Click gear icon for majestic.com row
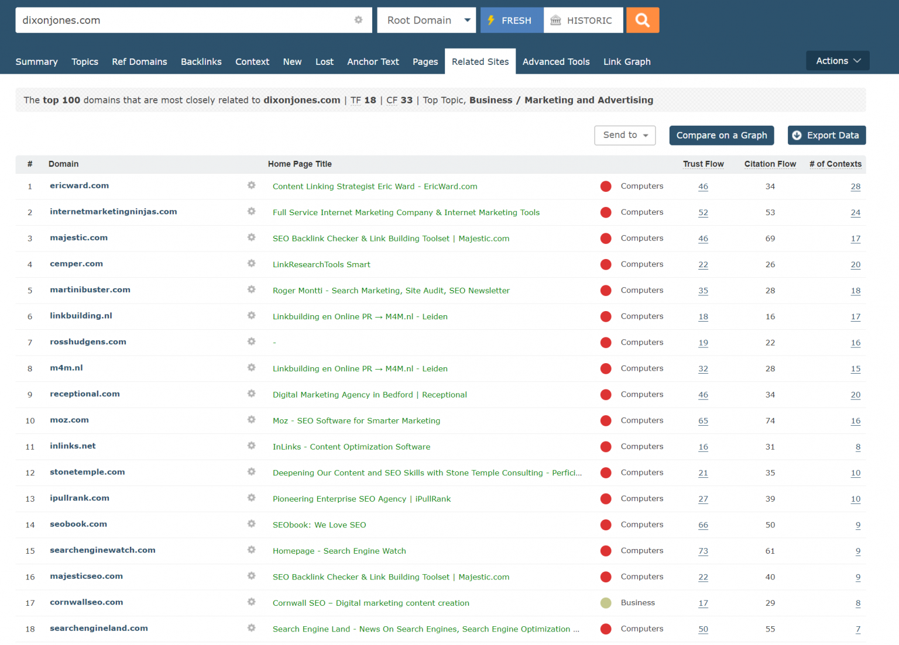Image resolution: width=899 pixels, height=645 pixels. [x=251, y=237]
